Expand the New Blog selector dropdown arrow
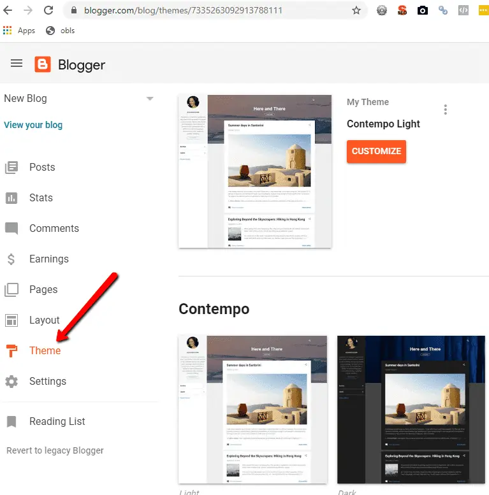The width and height of the screenshot is (489, 495). click(150, 99)
